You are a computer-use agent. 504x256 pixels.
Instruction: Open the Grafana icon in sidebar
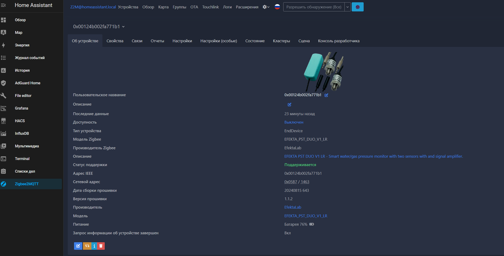(4, 108)
